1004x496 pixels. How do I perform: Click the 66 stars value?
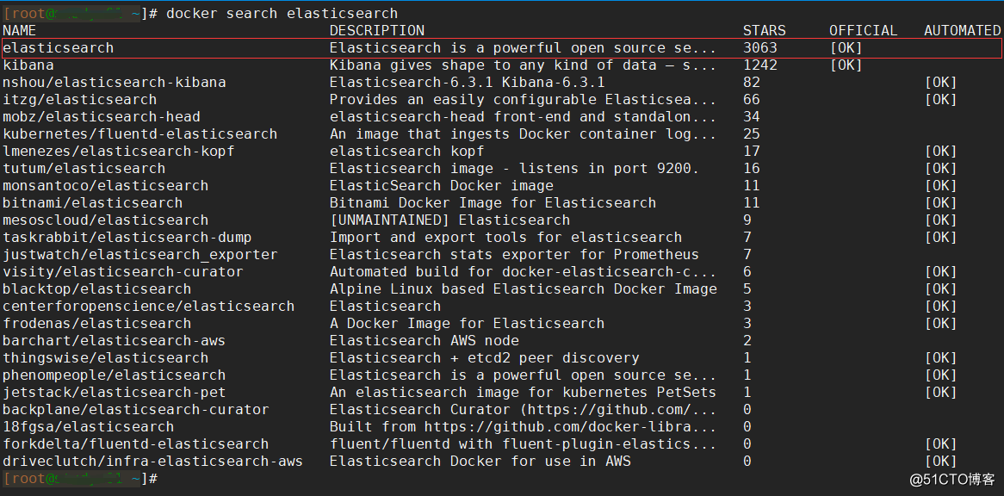click(752, 99)
